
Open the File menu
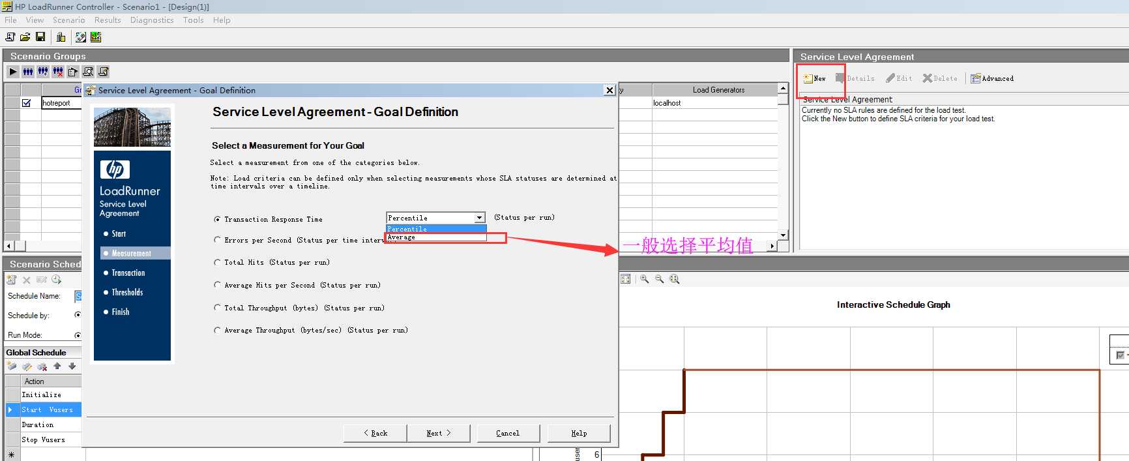pyautogui.click(x=10, y=20)
